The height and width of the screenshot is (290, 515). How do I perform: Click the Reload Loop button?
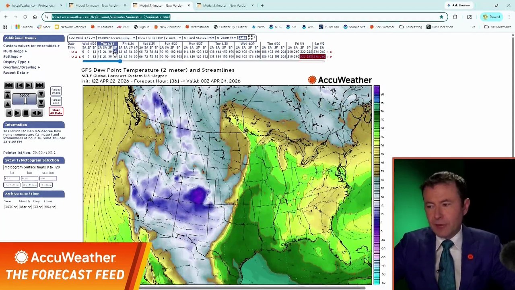(56, 101)
